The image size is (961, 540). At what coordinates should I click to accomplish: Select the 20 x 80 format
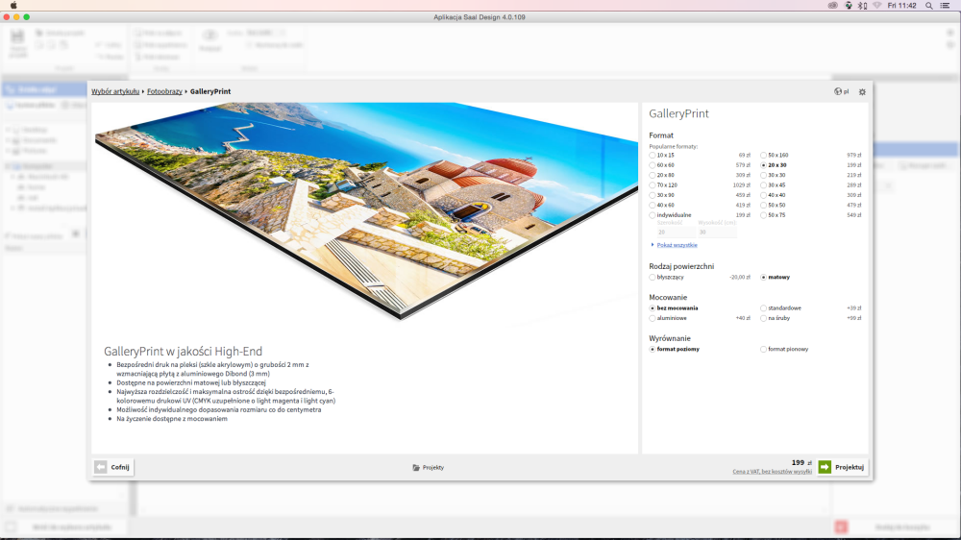[x=653, y=175]
